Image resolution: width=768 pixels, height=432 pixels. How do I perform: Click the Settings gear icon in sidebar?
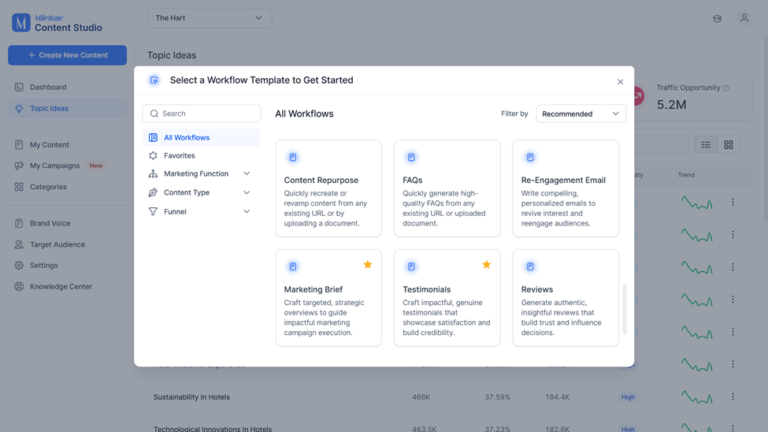(19, 266)
